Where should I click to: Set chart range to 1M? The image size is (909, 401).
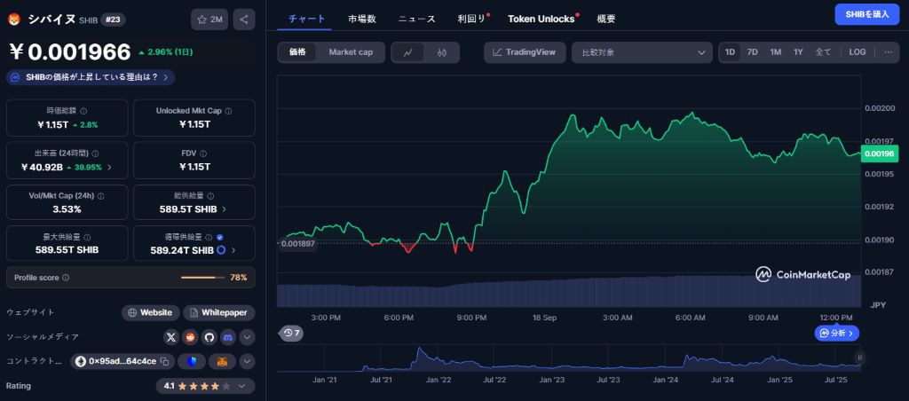click(x=776, y=52)
